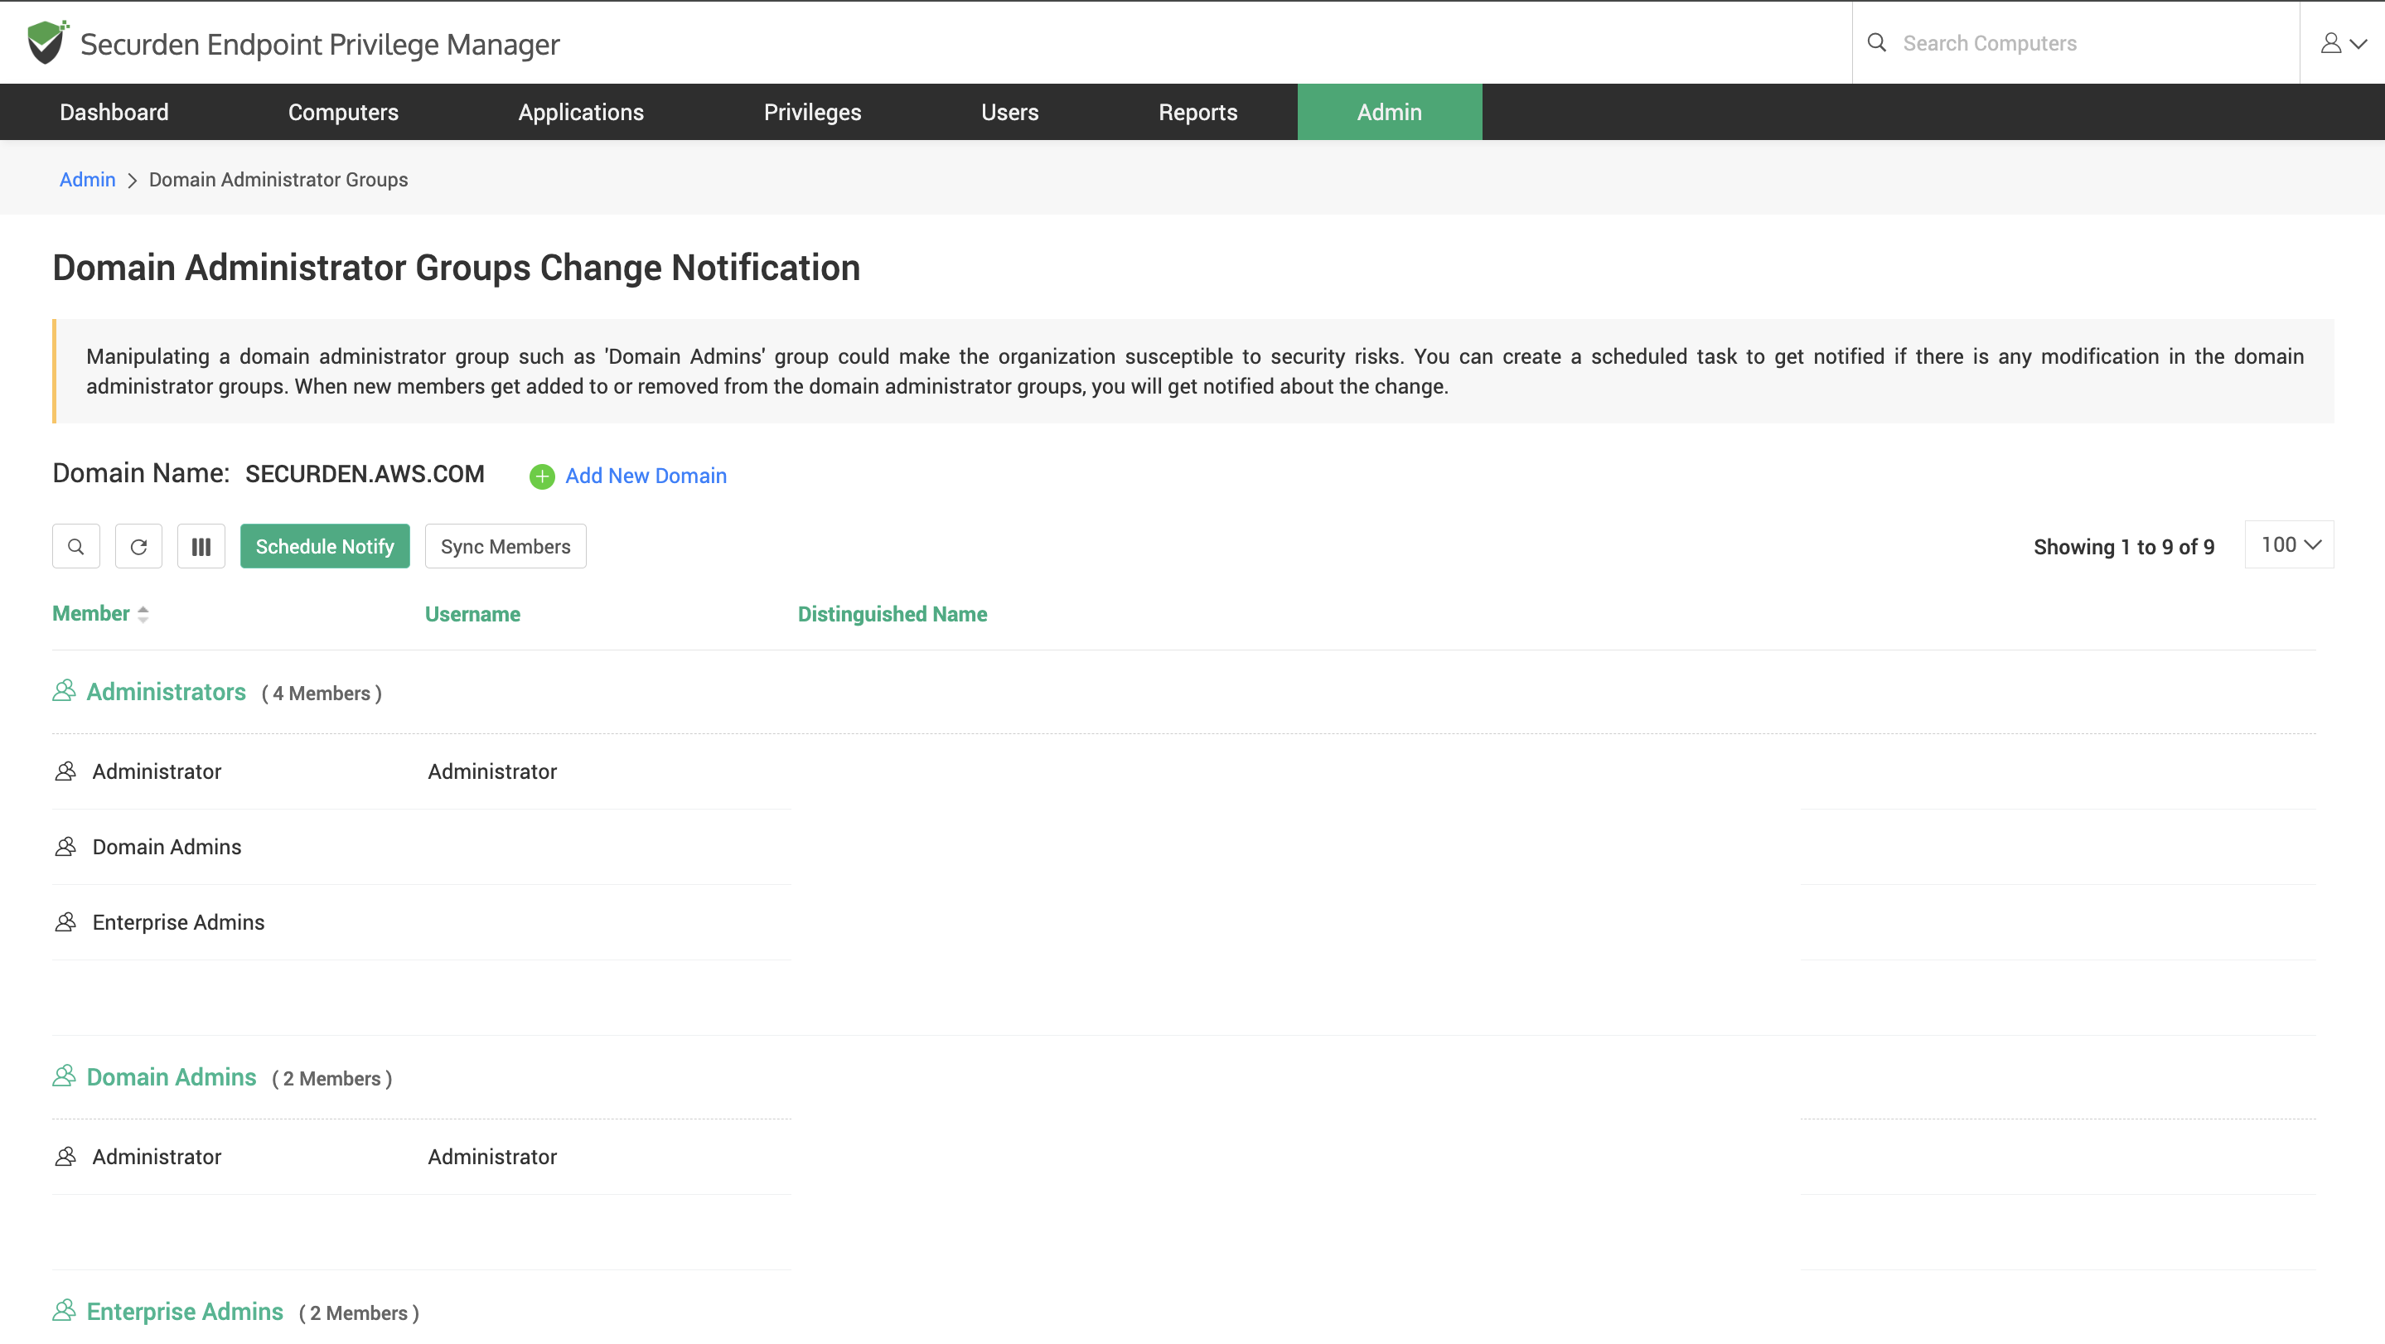Open the Dashboard tab
Screen dimensions: 2385x1344
(x=114, y=112)
